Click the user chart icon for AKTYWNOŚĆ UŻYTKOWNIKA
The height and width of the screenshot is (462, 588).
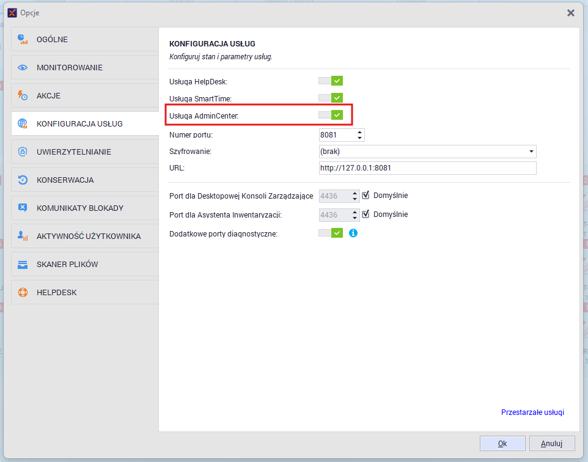click(x=23, y=236)
